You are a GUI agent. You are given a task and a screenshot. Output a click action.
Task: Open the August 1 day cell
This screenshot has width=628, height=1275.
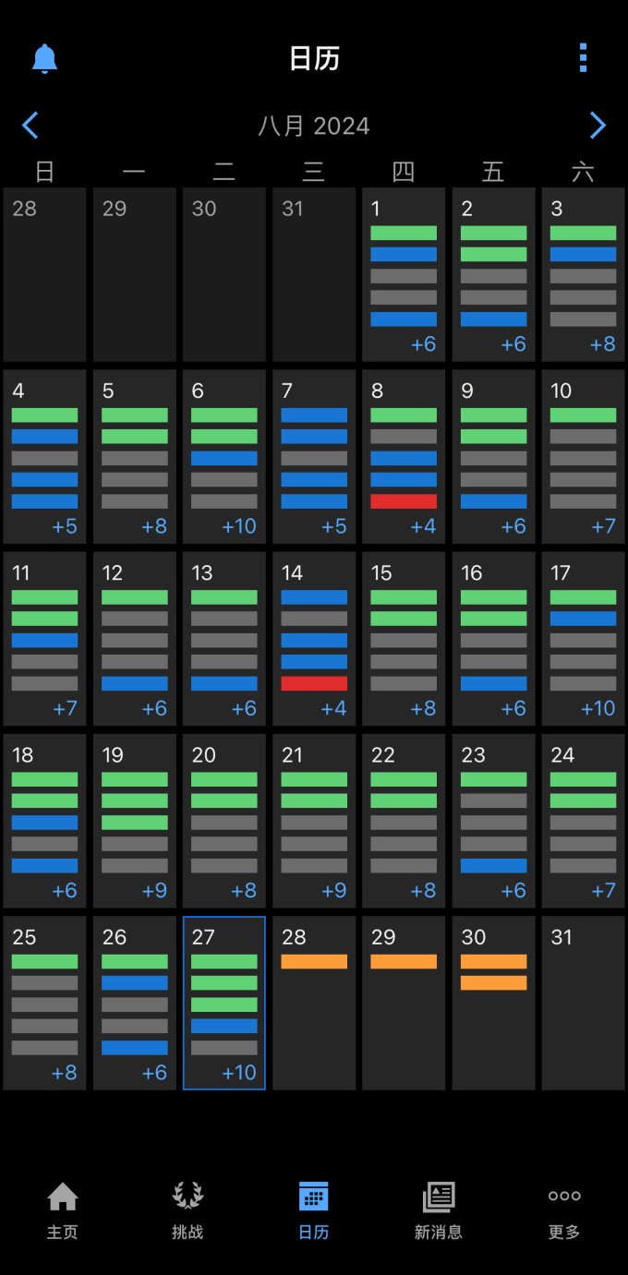click(x=404, y=274)
